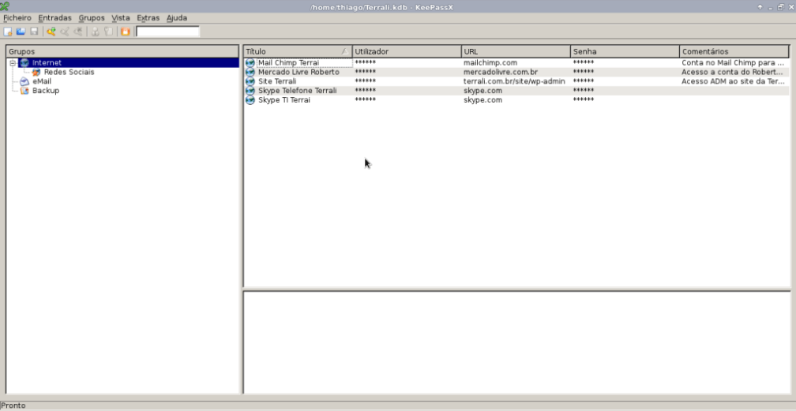This screenshot has width=796, height=411.
Task: Click the Save Database toolbar icon
Action: click(33, 32)
